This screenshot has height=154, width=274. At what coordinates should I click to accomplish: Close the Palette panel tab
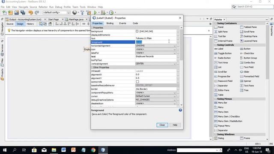pos(224,20)
